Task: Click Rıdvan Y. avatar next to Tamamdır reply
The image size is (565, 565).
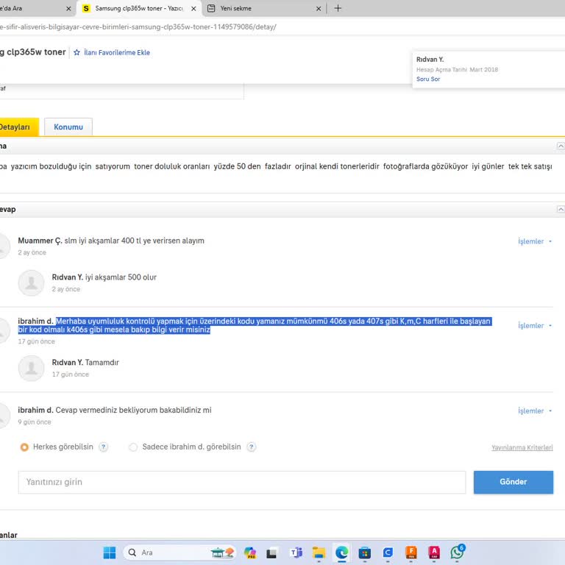Action: pyautogui.click(x=32, y=368)
